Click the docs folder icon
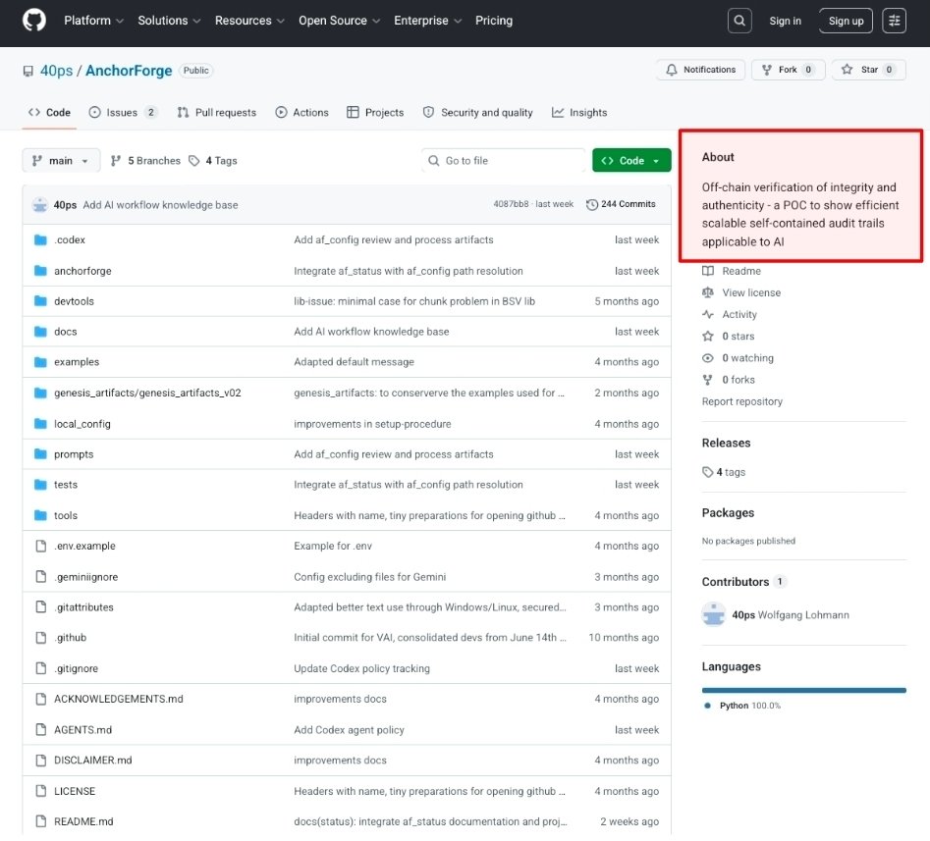Screen dimensions: 930x841 pyautogui.click(x=40, y=332)
